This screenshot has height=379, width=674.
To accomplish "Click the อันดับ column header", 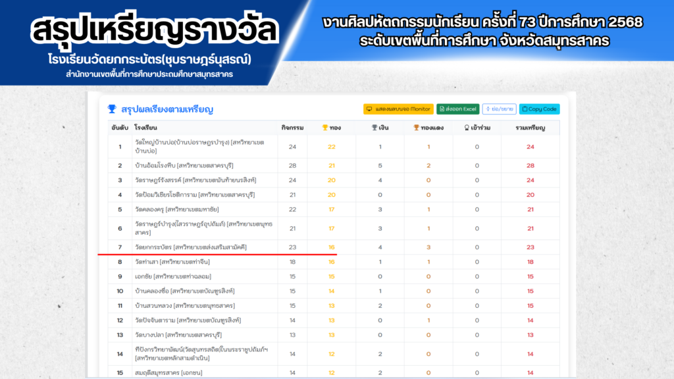I will coord(119,128).
